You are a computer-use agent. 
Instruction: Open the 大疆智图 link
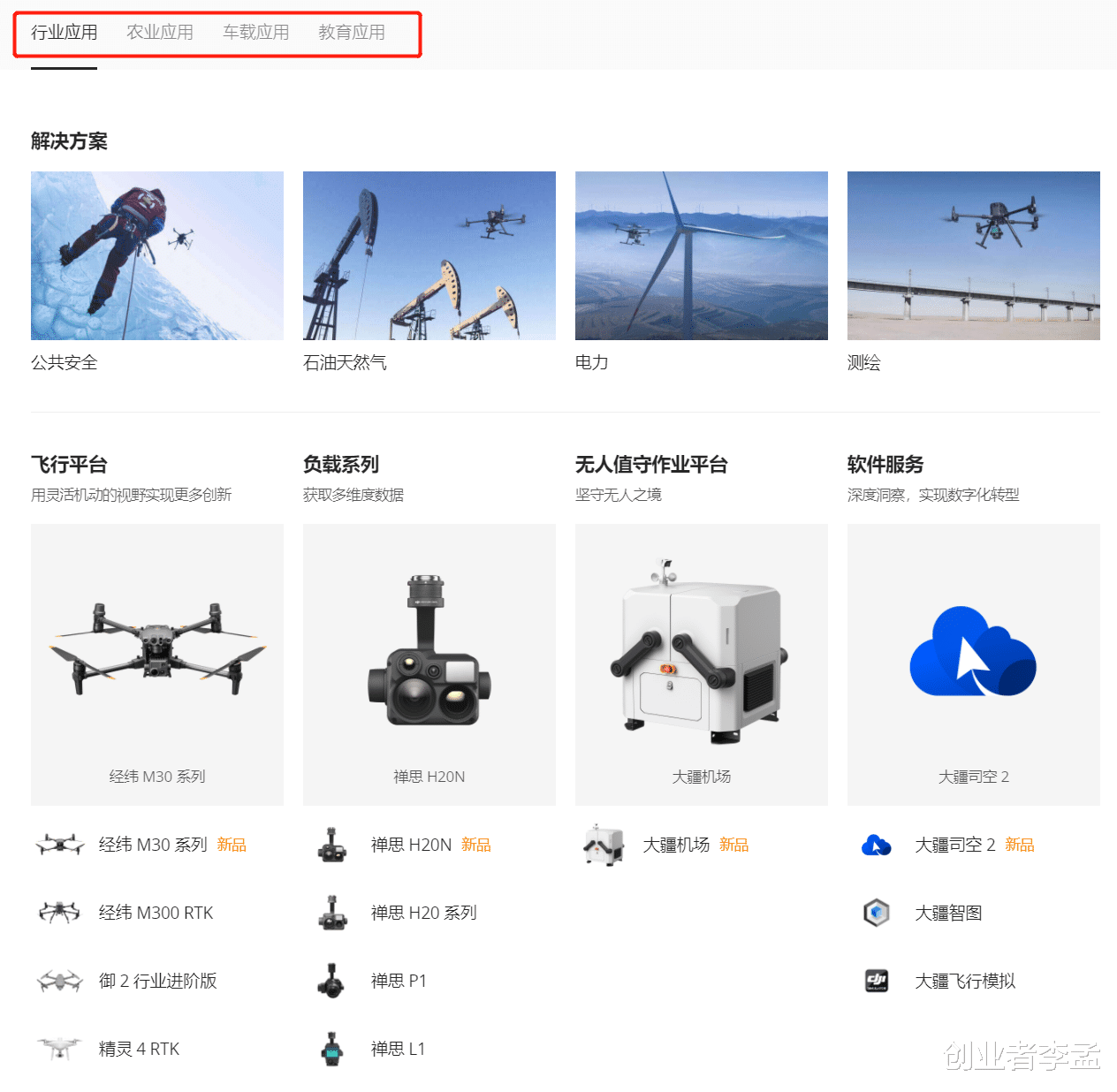[x=949, y=913]
